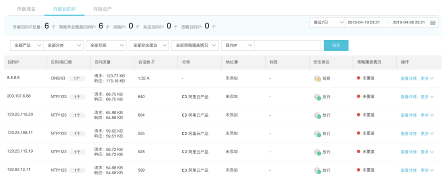The width and height of the screenshot is (445, 187).
Task: Click the 策略覆盖情况 column header
Action: tap(369, 62)
